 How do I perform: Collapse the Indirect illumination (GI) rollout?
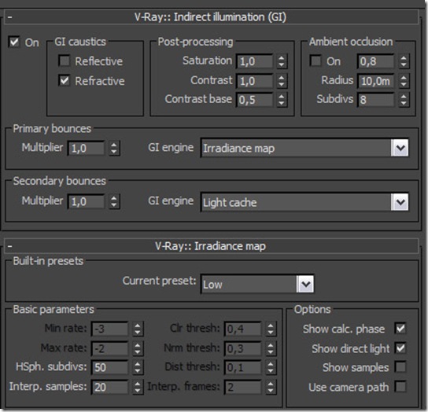click(9, 17)
